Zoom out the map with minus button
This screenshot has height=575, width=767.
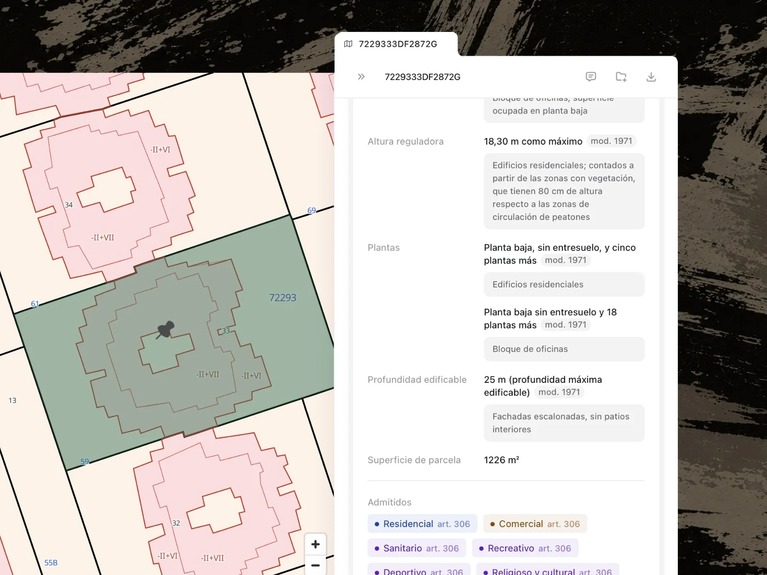315,565
